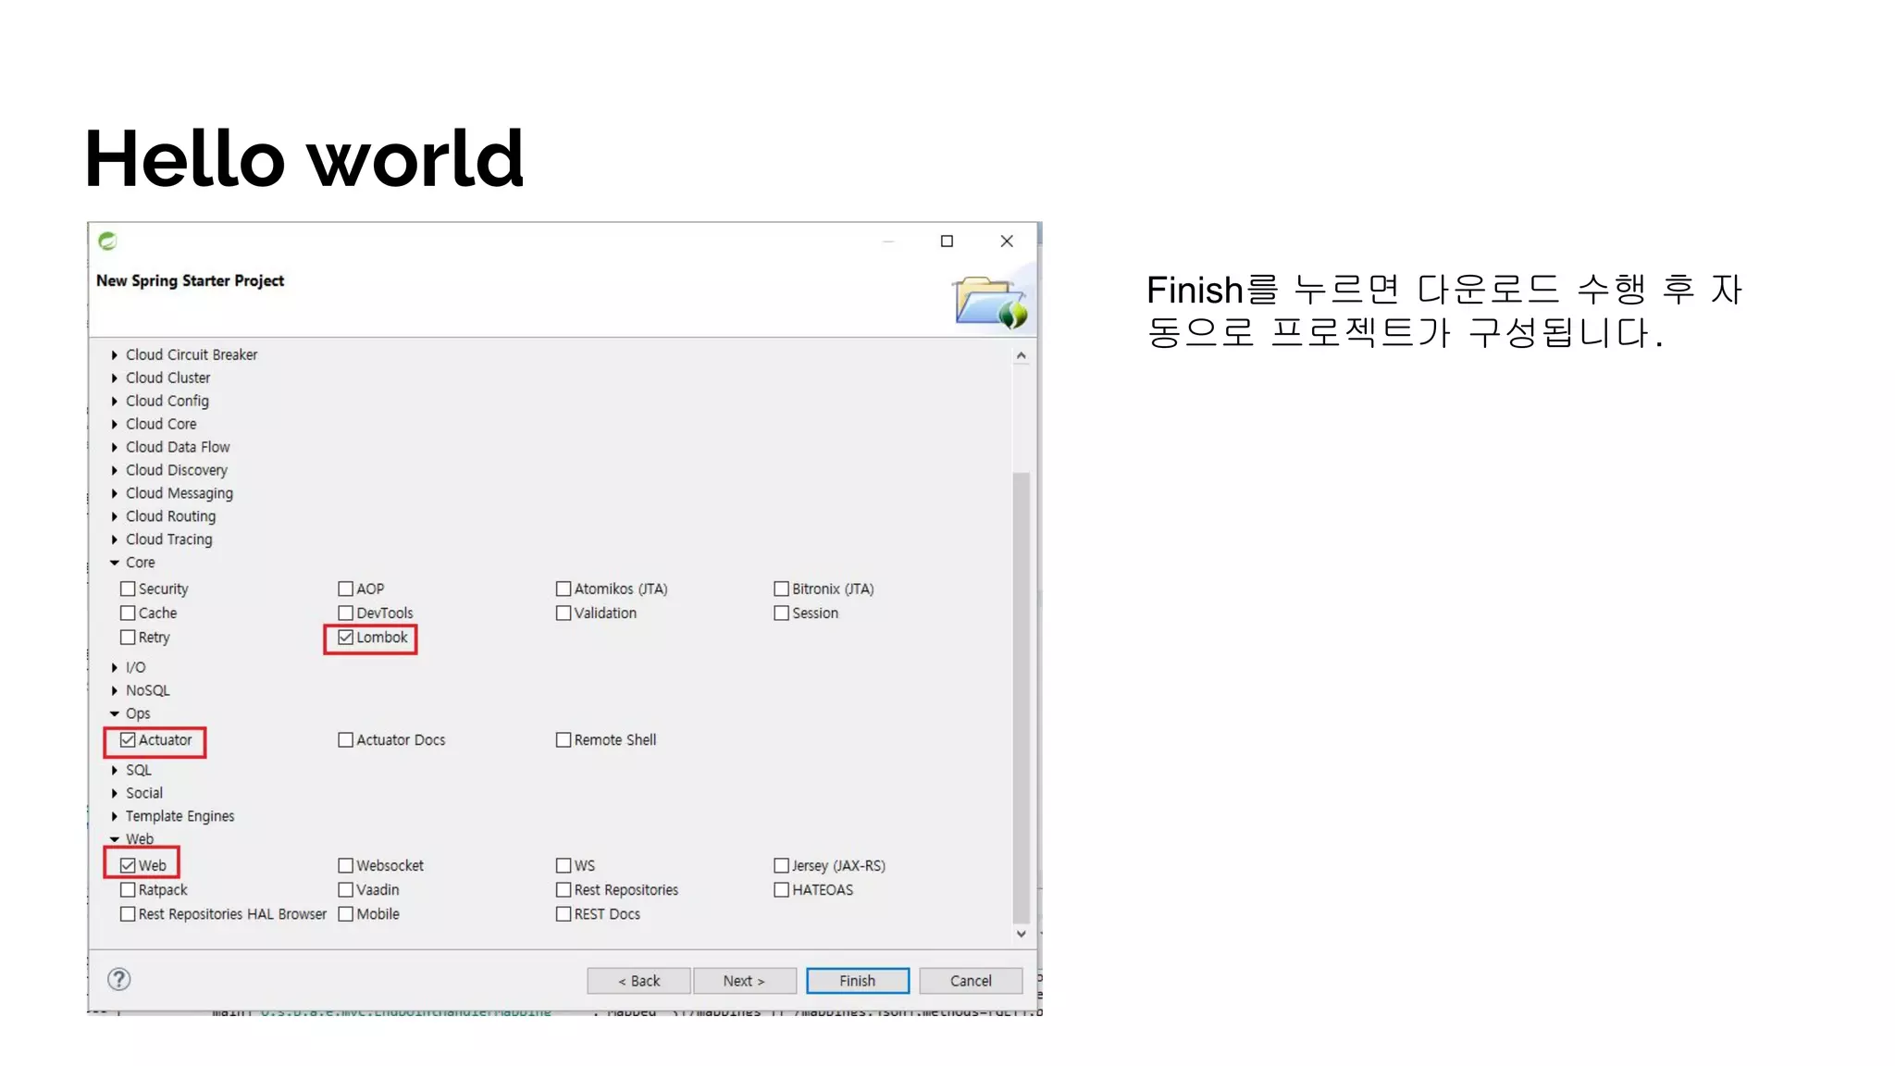Expand the Social section
This screenshot has height=1066, width=1895.
click(114, 794)
